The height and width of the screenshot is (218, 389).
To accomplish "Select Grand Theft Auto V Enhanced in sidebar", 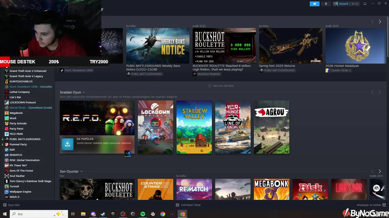I will click(x=28, y=71).
